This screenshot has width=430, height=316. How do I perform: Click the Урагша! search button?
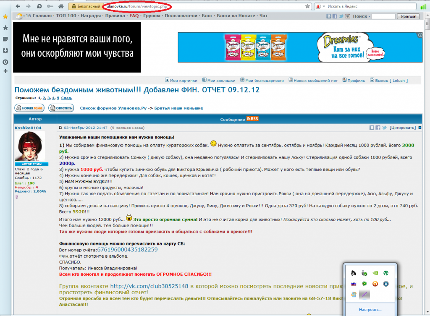(408, 16)
